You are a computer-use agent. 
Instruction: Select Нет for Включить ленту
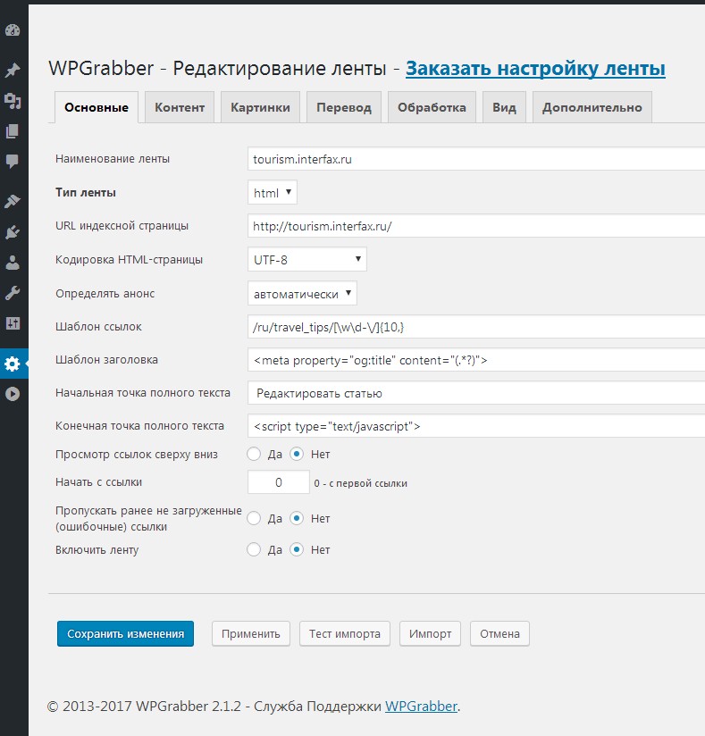click(x=297, y=549)
